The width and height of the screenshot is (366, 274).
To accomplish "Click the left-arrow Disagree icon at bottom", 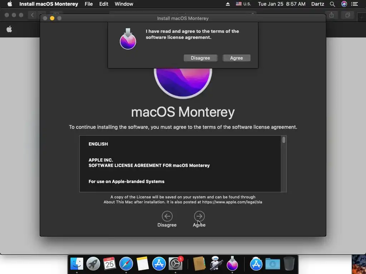I will (x=167, y=216).
